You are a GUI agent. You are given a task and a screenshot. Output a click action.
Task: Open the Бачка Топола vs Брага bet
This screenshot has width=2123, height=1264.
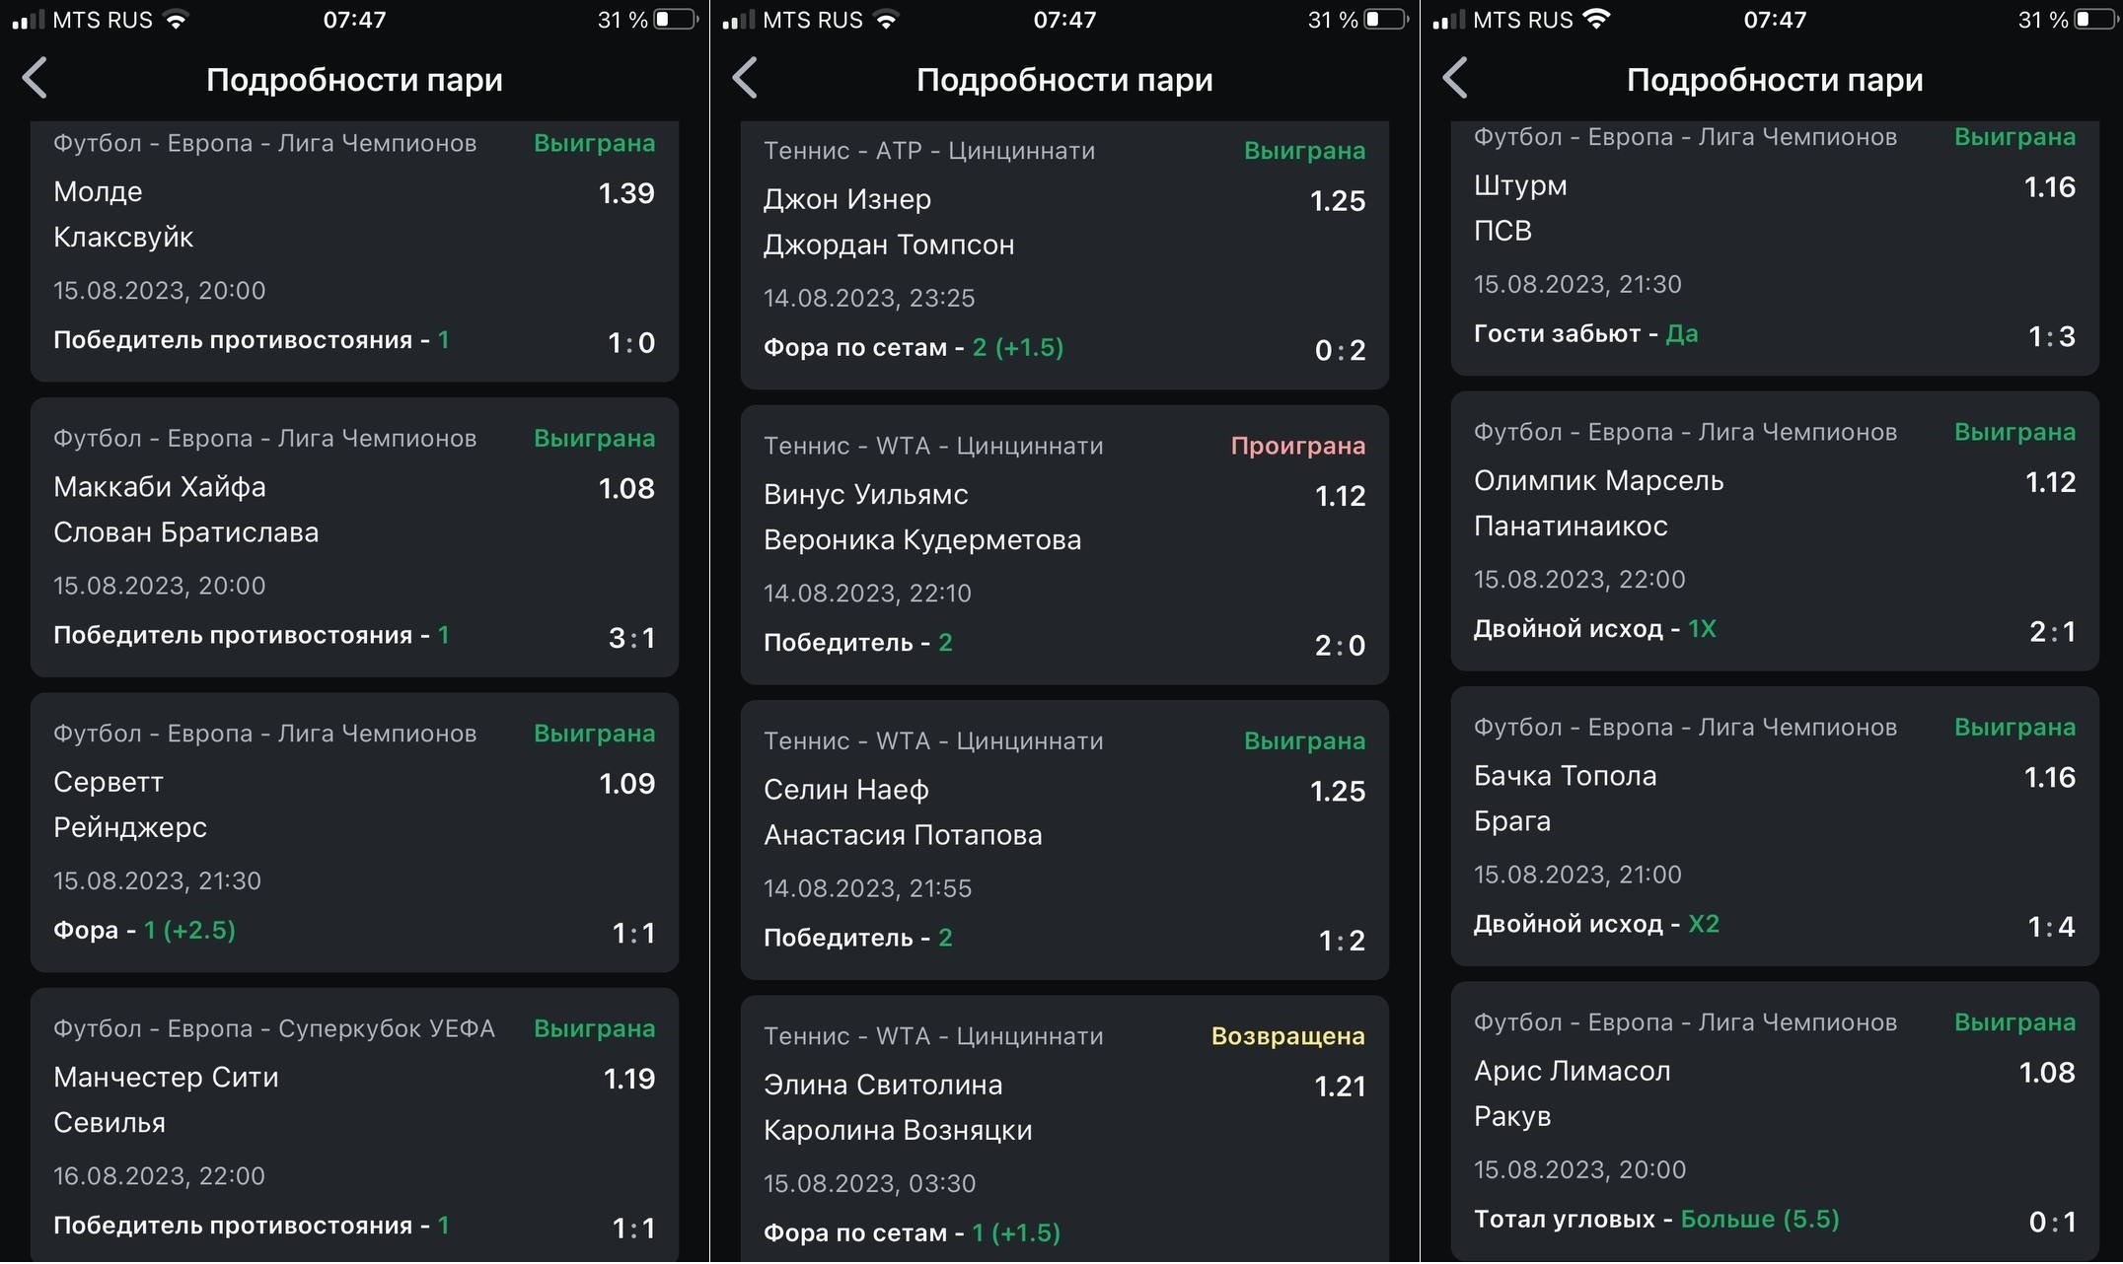tap(1775, 826)
